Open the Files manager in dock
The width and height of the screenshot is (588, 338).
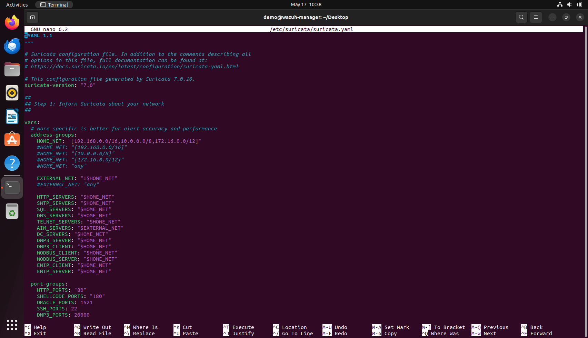click(12, 69)
